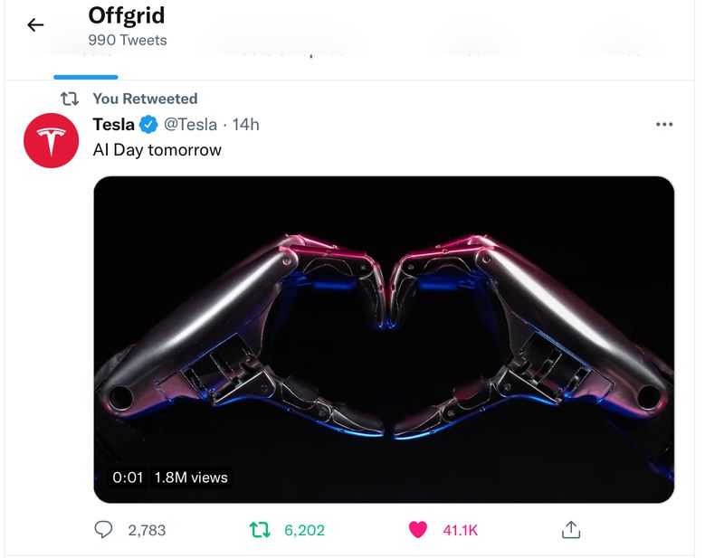Image resolution: width=724 pixels, height=558 pixels.
Task: Click the 1.8M views label
Action: pyautogui.click(x=191, y=478)
